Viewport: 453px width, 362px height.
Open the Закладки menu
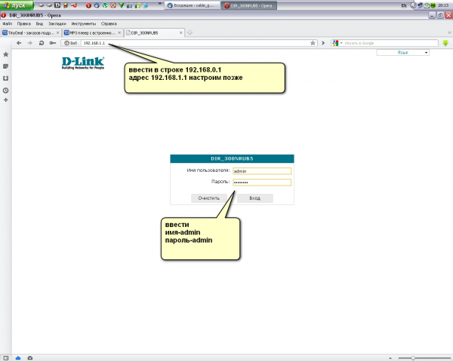click(56, 23)
